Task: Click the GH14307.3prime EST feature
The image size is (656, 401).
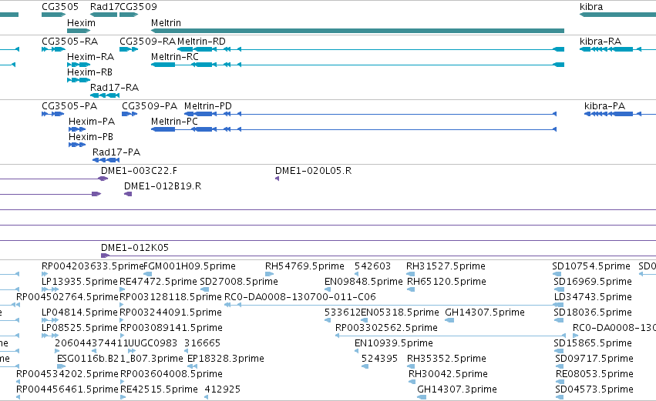Action: (422, 397)
